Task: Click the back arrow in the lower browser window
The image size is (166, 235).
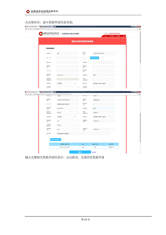Action: point(26,94)
